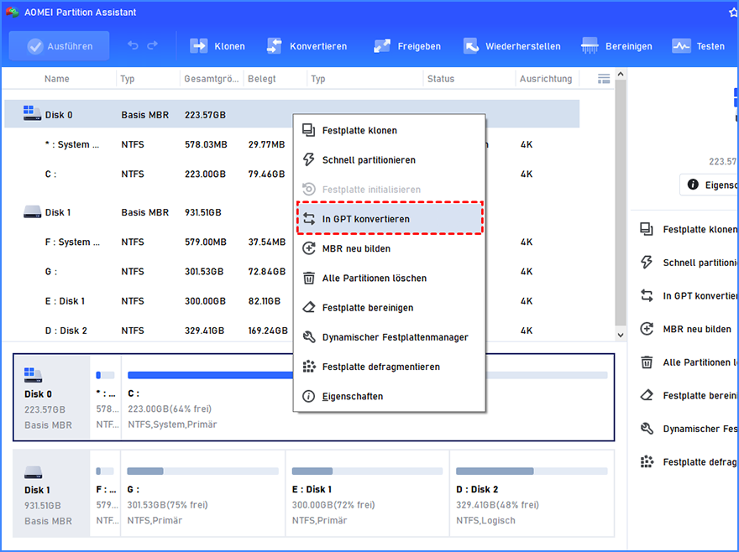Click the Eigenschaften button in right panel
This screenshot has height=552, width=739.
coord(709,185)
